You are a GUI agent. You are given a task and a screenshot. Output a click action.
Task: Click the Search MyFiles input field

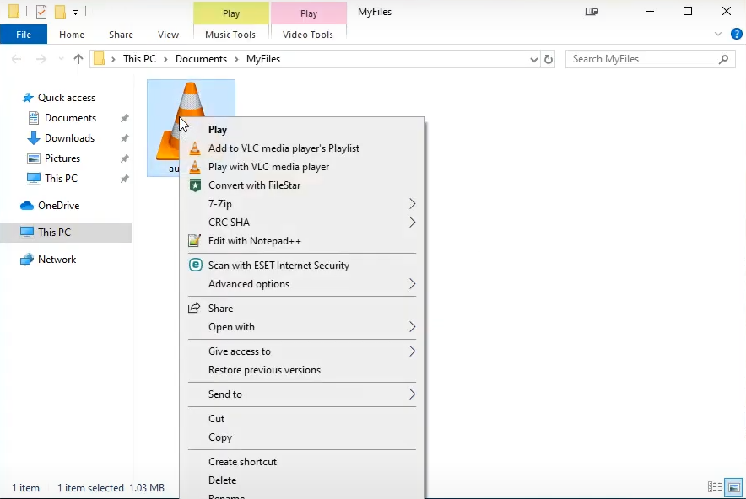click(651, 59)
